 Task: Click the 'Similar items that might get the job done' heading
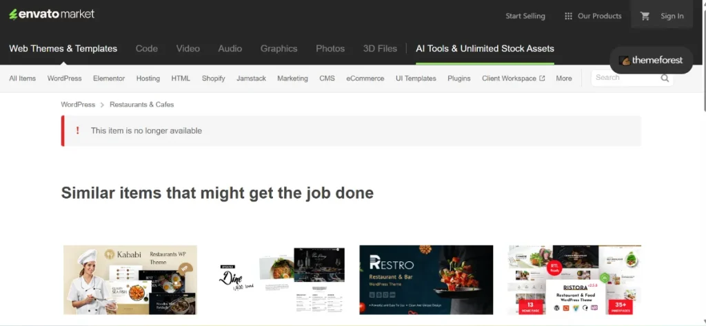pos(217,193)
